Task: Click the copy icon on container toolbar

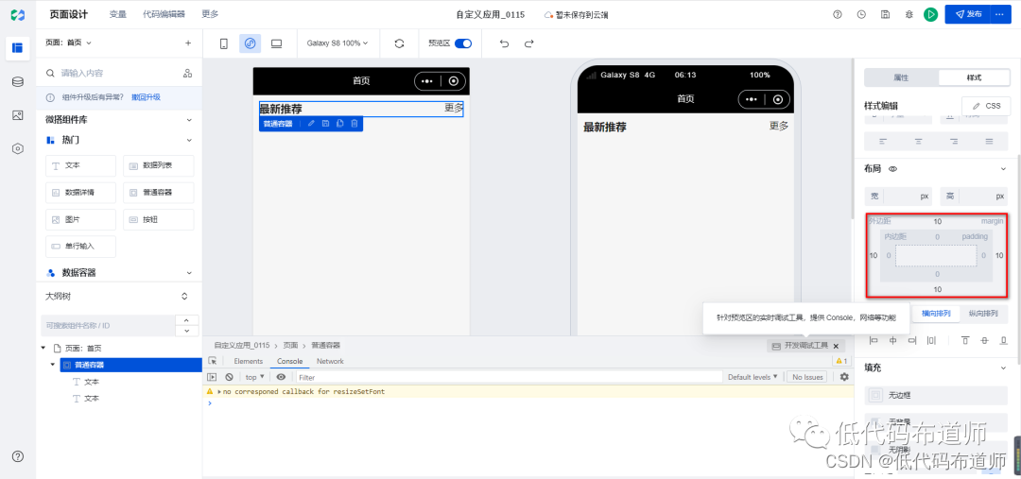Action: [x=340, y=124]
